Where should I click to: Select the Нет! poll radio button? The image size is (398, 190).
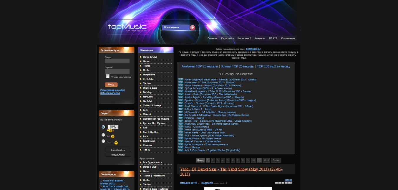point(103,141)
